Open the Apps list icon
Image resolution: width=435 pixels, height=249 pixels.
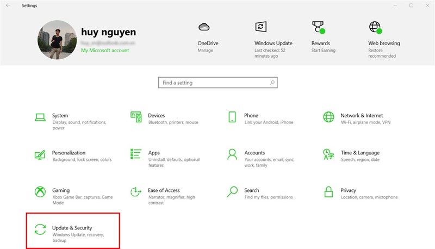tap(136, 154)
